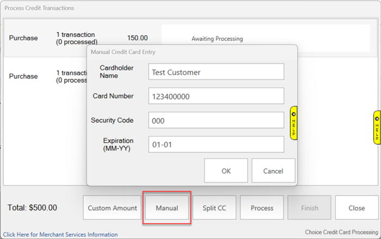Confirm card entry with the OK button
381x239 pixels.
click(226, 170)
